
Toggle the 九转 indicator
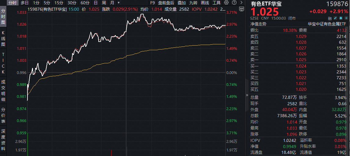pyautogui.click(x=193, y=3)
